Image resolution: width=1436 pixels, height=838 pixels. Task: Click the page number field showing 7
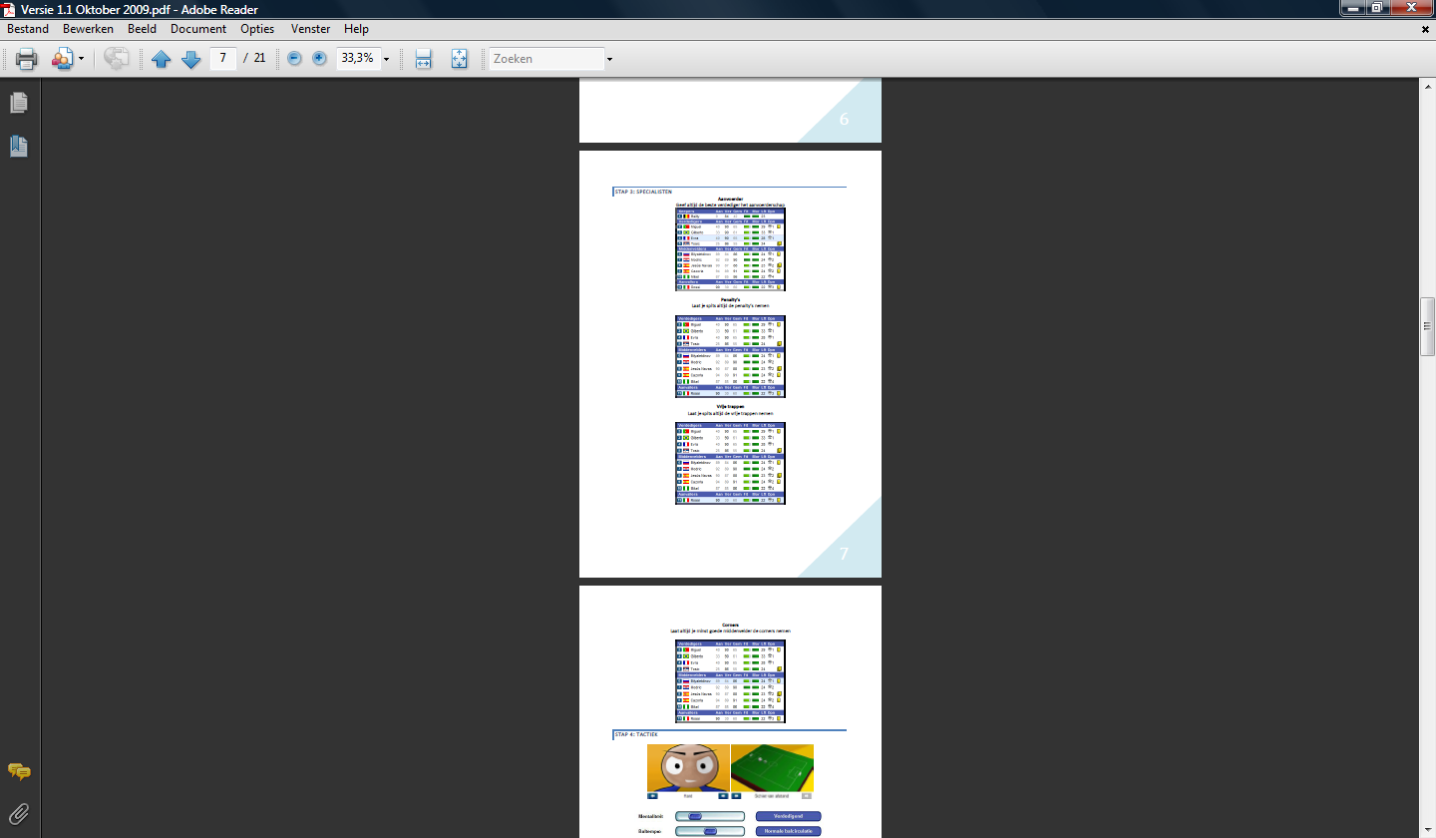point(222,58)
